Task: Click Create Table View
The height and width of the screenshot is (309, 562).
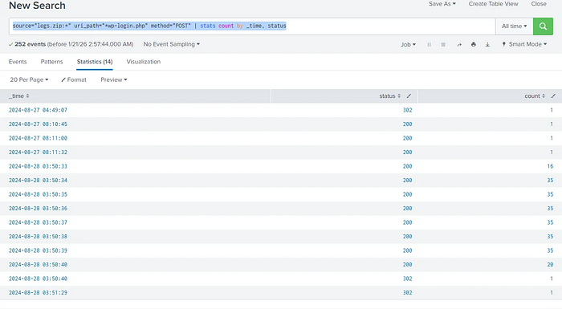Action: (x=493, y=4)
